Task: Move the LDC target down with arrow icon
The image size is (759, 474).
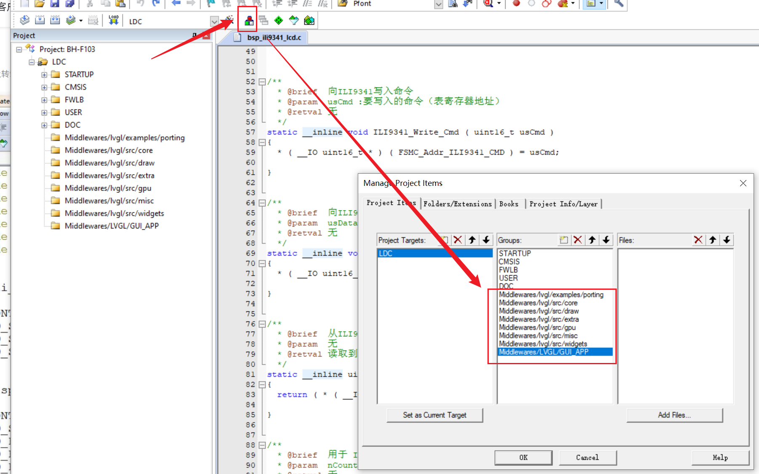Action: (486, 240)
